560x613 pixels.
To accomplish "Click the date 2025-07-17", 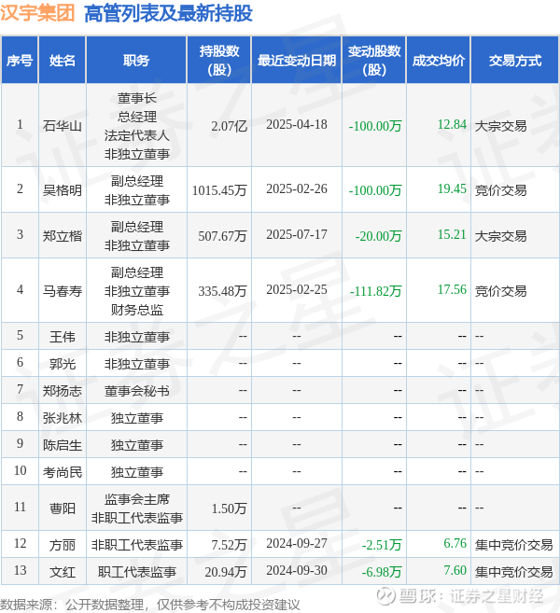I will 297,234.
